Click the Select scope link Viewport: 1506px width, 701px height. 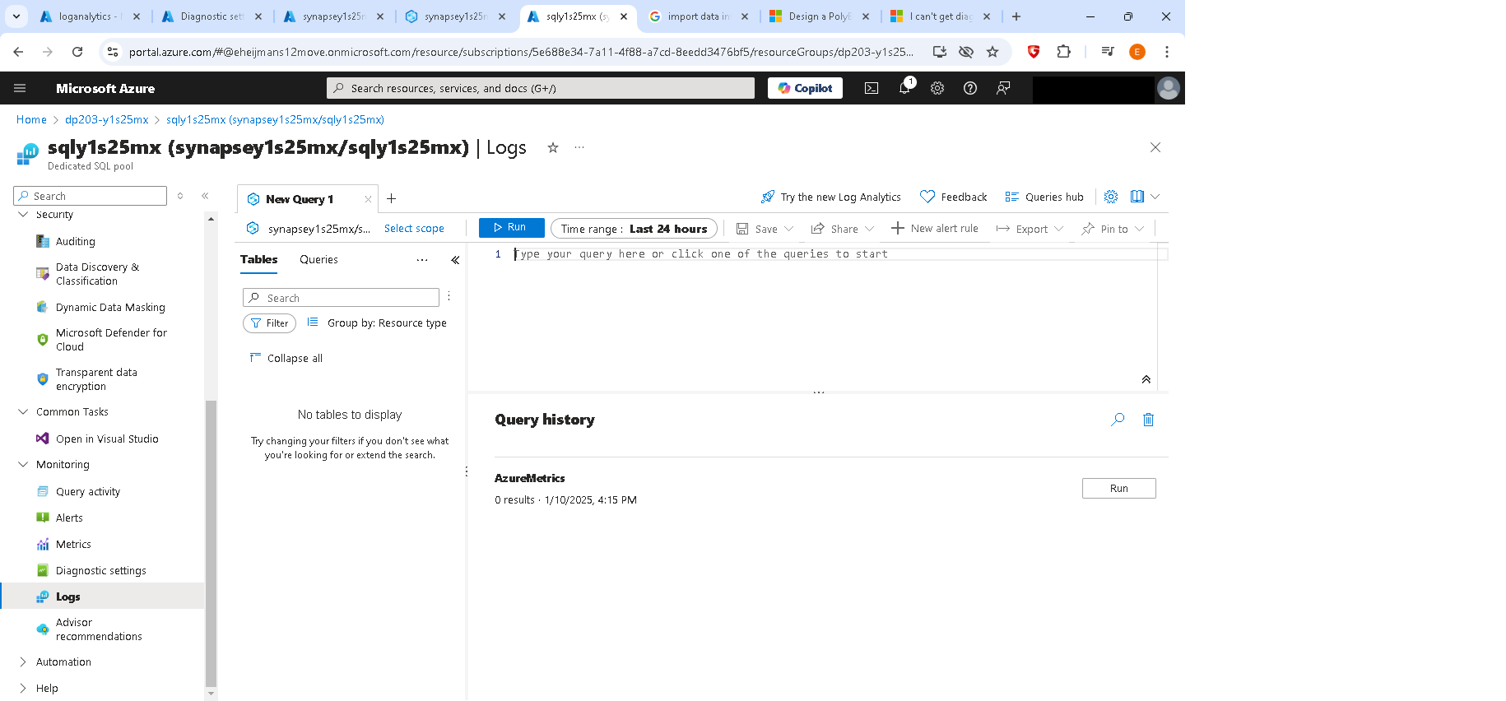tap(414, 229)
